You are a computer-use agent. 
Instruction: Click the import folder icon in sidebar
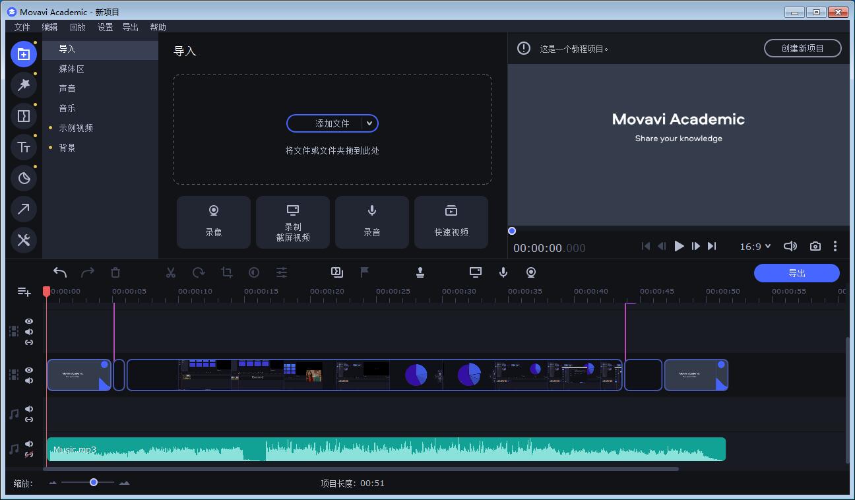pyautogui.click(x=24, y=54)
